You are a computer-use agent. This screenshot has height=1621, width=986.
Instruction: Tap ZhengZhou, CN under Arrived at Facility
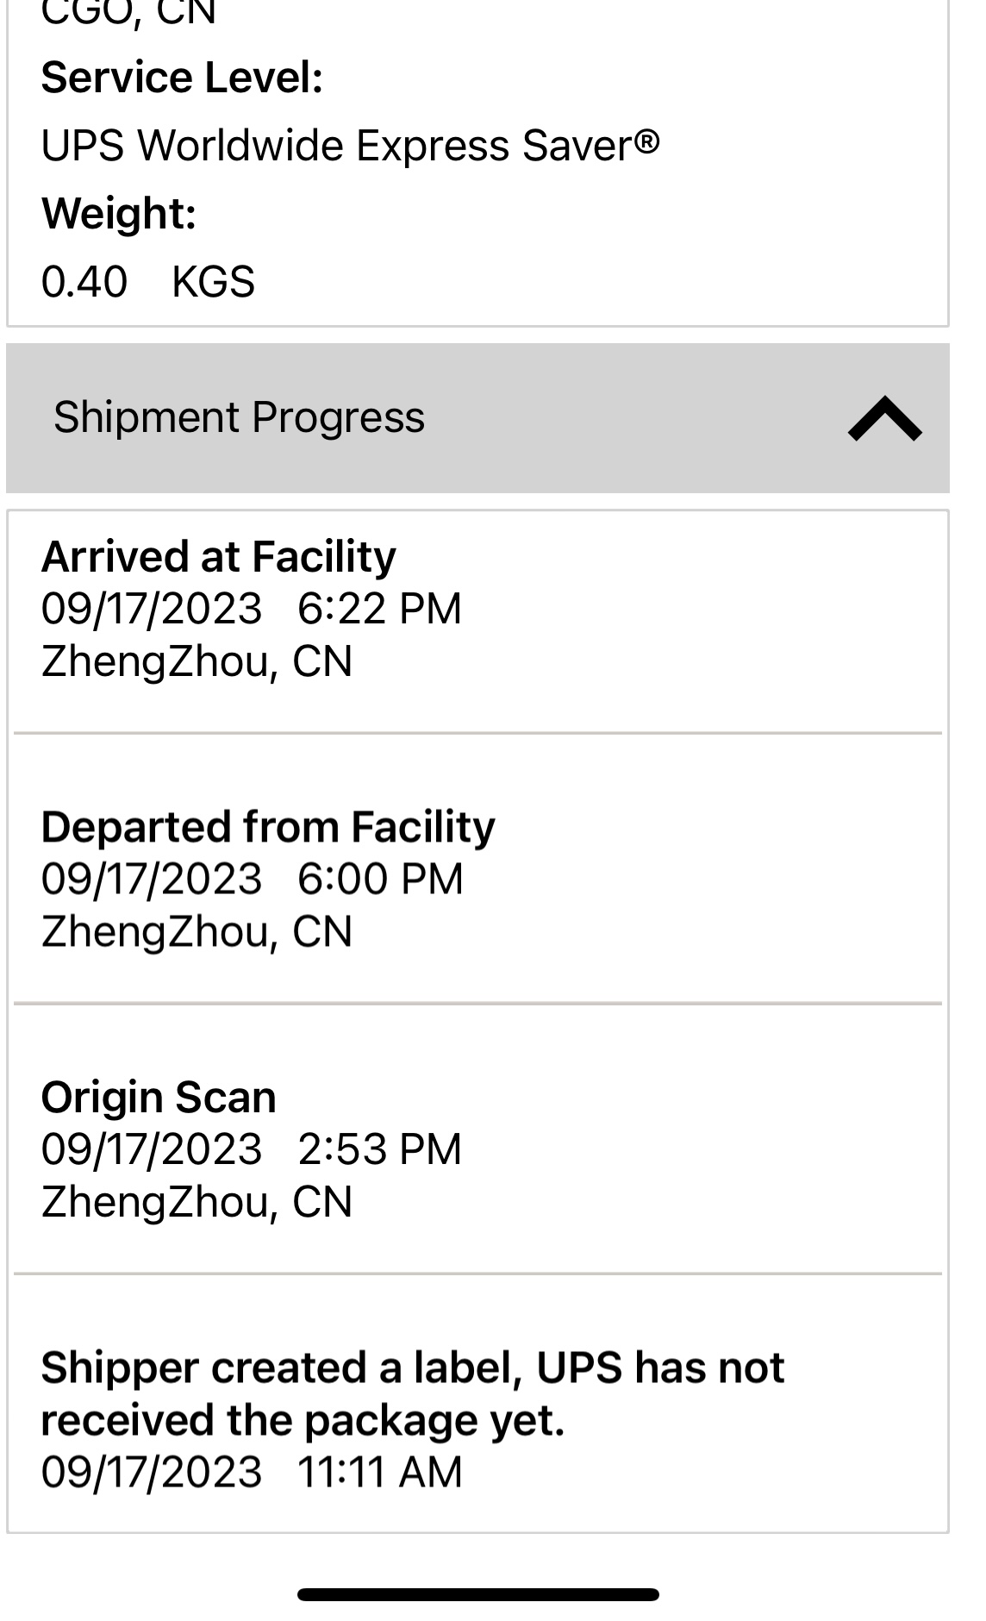(x=197, y=662)
